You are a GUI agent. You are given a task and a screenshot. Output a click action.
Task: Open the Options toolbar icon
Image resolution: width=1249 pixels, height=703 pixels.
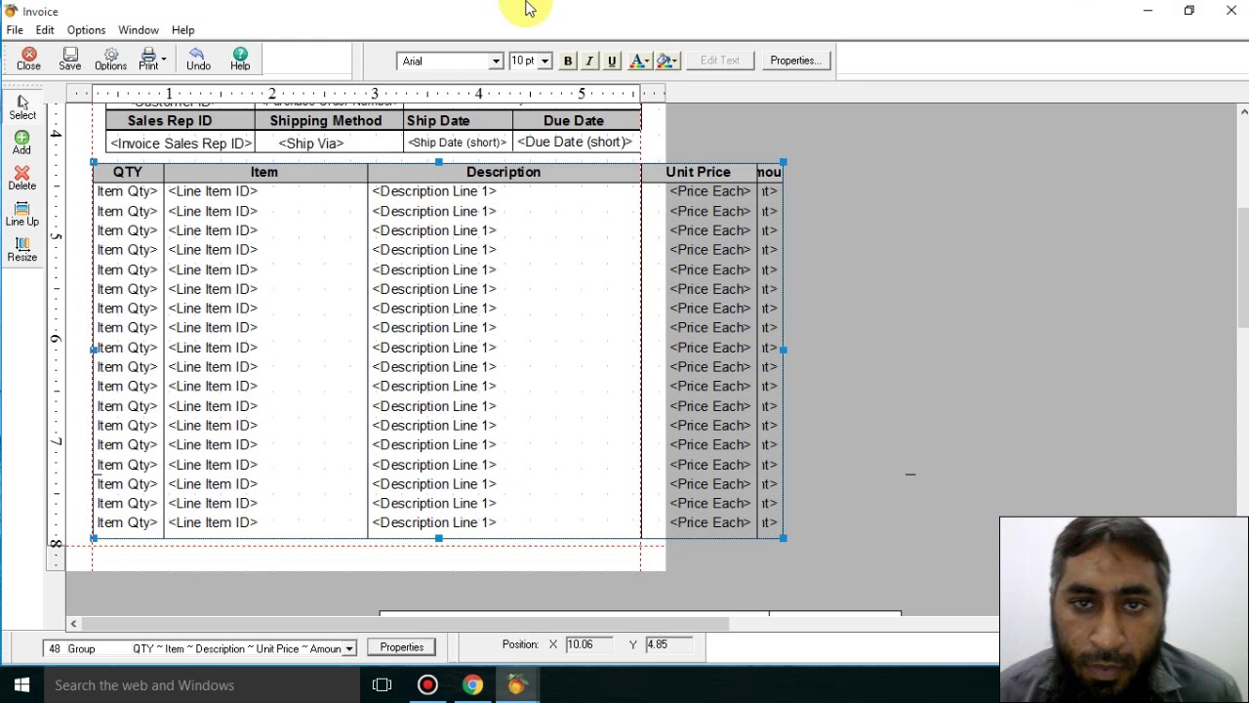point(110,60)
